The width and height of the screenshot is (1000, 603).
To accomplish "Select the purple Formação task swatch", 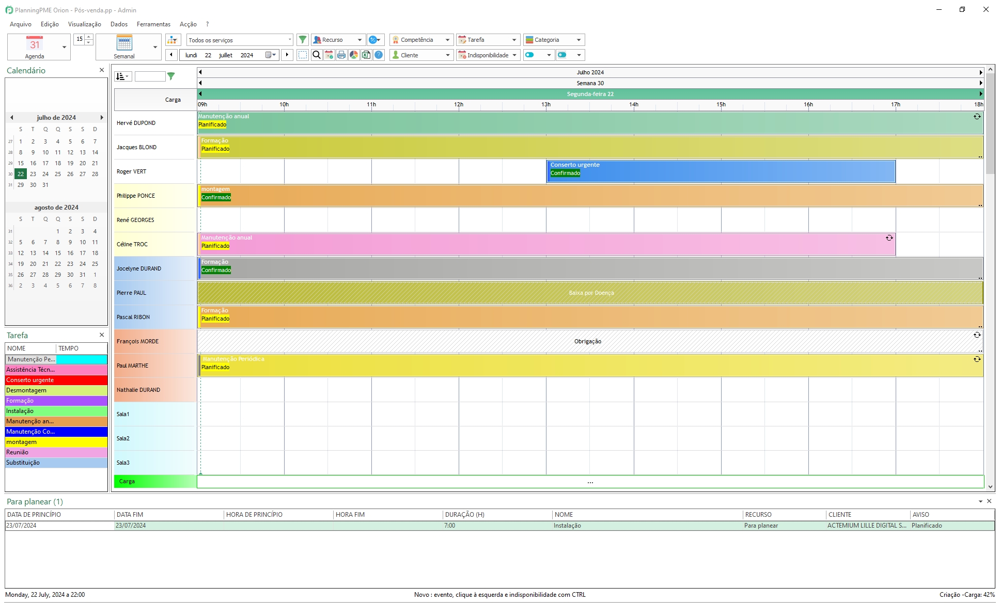I will pos(56,401).
